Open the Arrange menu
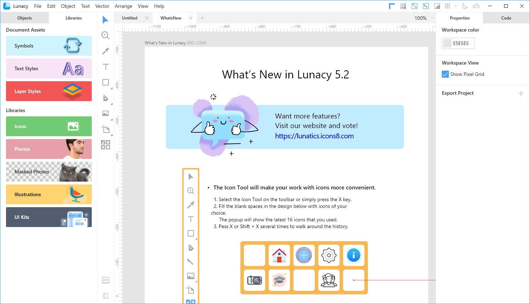The image size is (530, 304). pos(123,6)
